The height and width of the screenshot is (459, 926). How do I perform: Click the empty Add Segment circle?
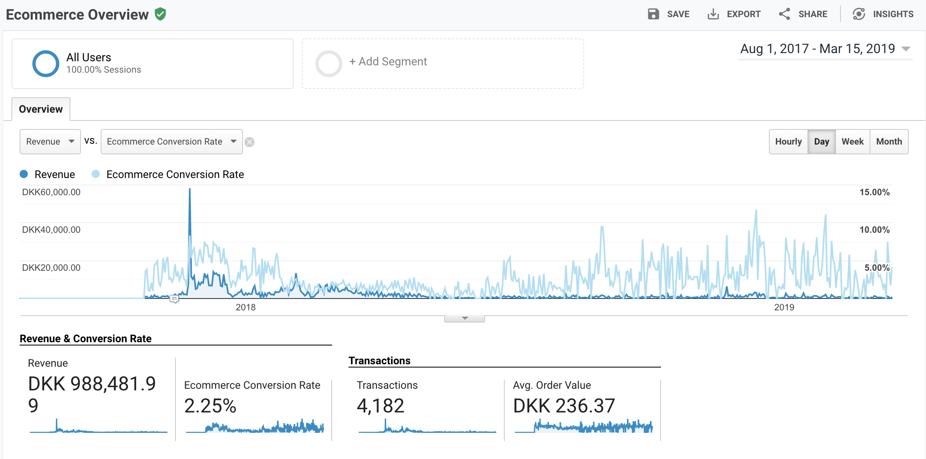pos(328,63)
